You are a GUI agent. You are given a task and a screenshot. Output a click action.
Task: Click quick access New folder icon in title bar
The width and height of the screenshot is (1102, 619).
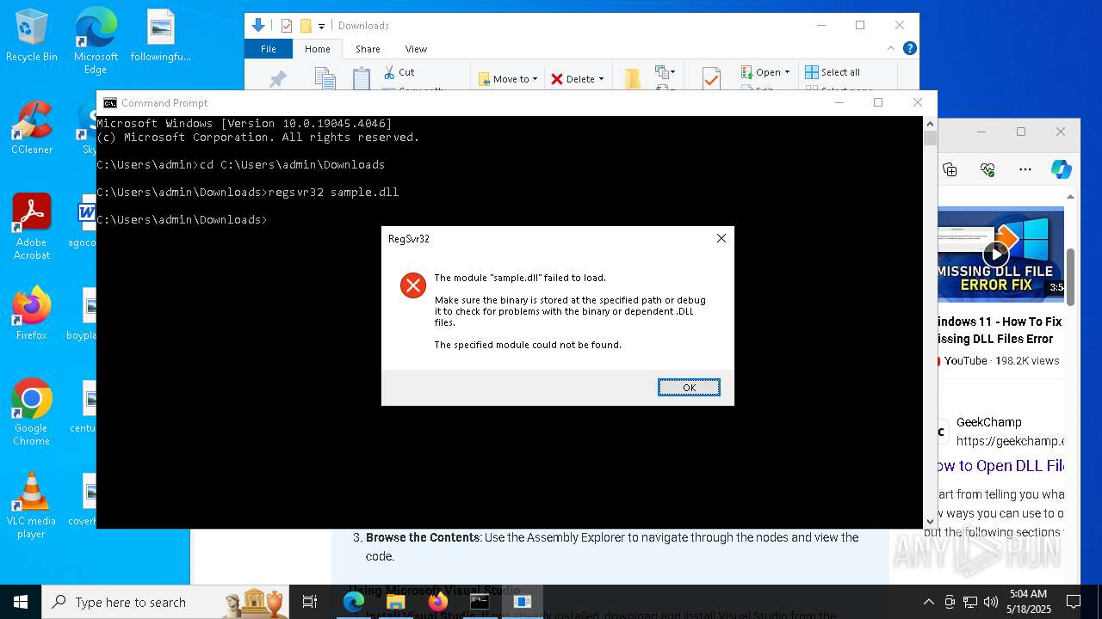pyautogui.click(x=305, y=26)
